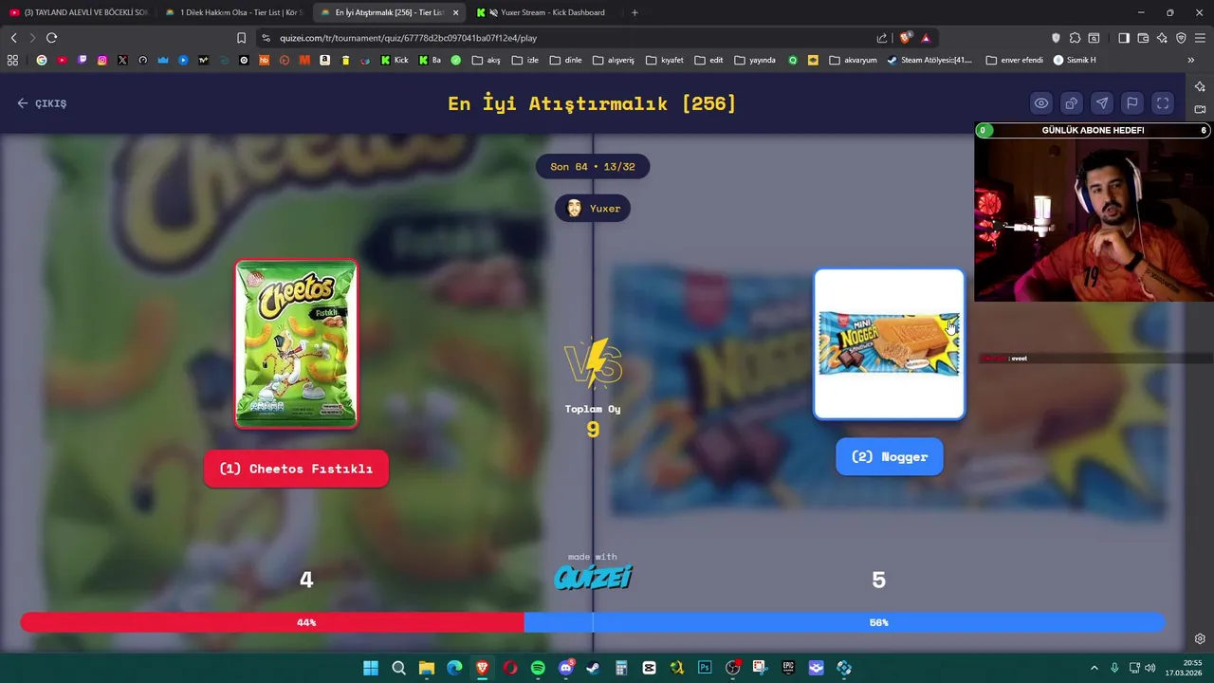Open the apps grid in bookmarks bar
This screenshot has width=1214, height=683.
[12, 60]
